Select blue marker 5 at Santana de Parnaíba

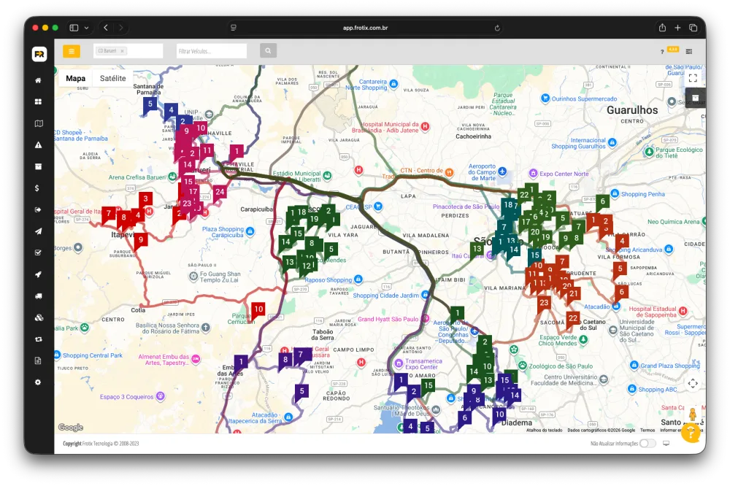[150, 105]
